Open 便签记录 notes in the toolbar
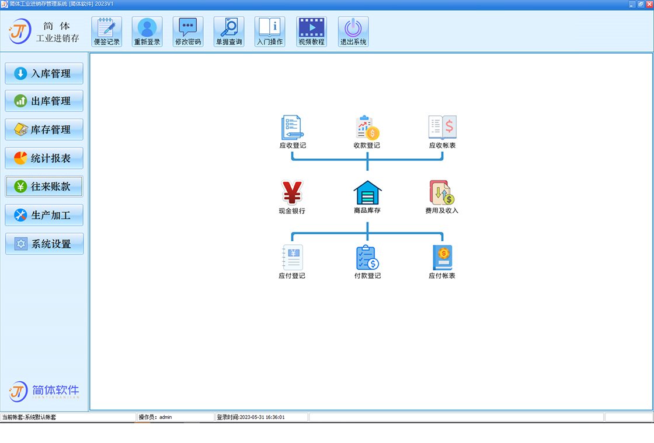The height and width of the screenshot is (443, 654). [x=107, y=31]
